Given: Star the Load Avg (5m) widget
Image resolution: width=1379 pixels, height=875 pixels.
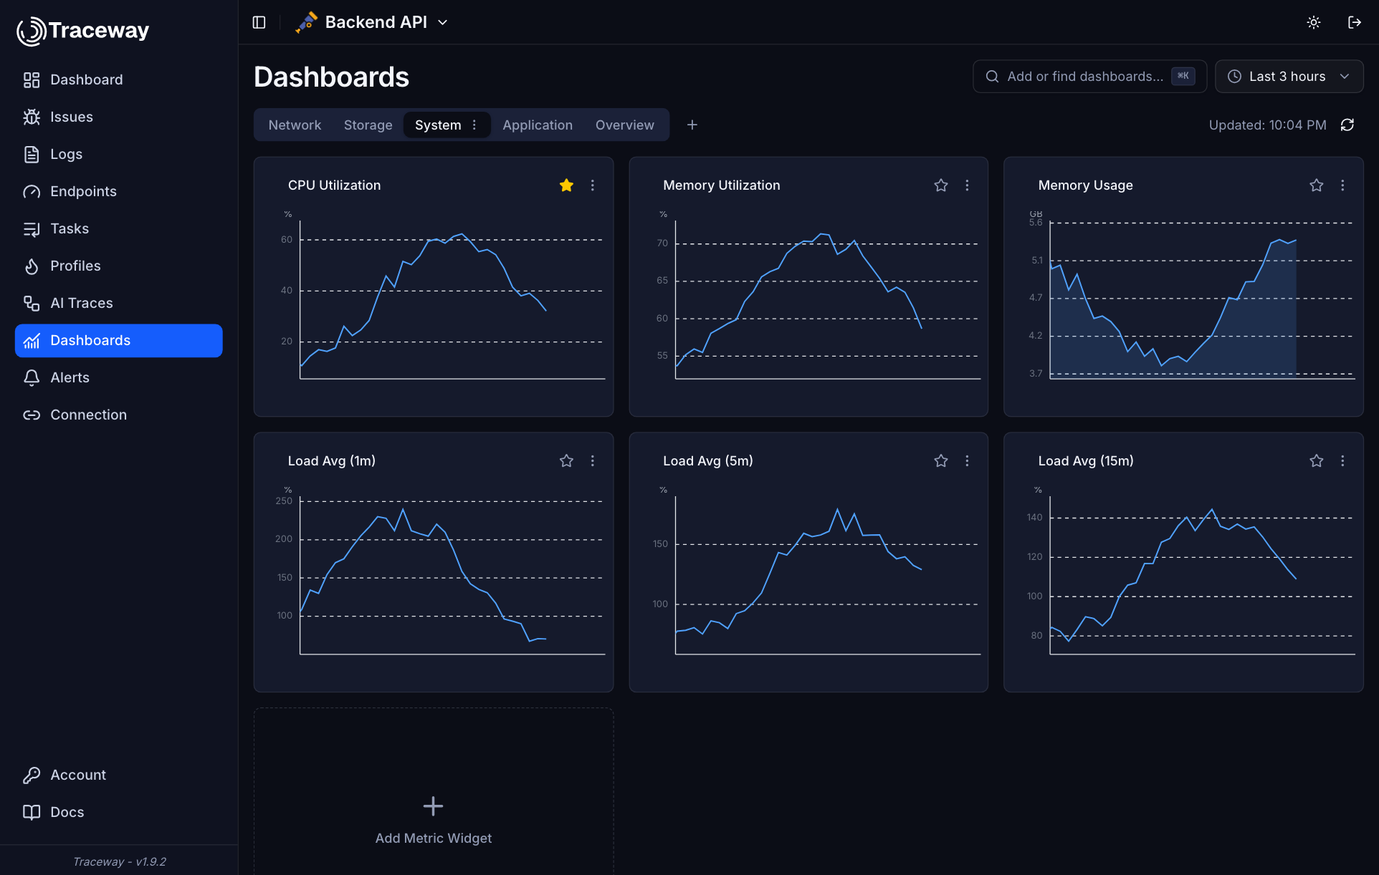Looking at the screenshot, I should (941, 461).
